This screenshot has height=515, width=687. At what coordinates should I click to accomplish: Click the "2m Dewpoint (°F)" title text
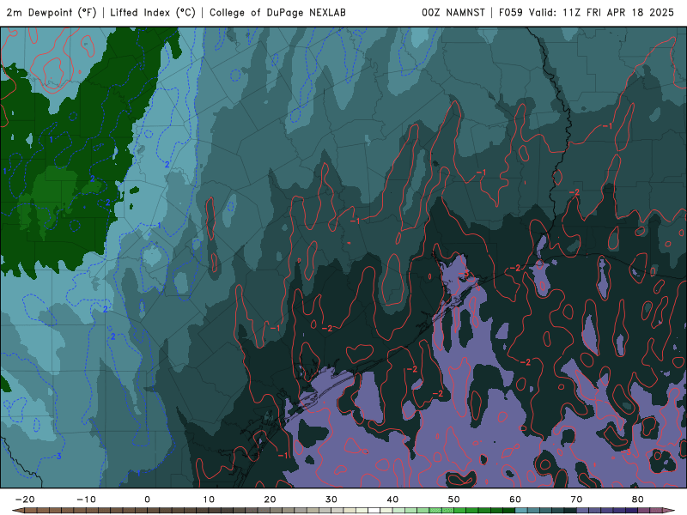[52, 12]
